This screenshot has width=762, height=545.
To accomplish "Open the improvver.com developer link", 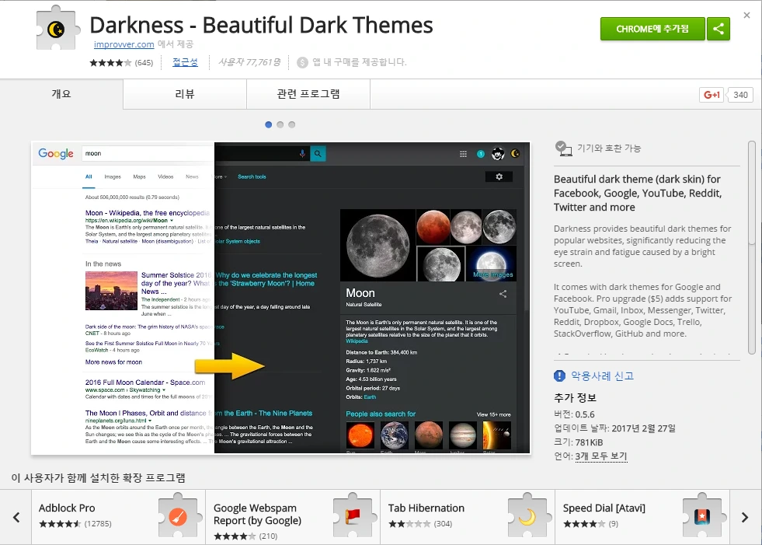I will [x=124, y=44].
